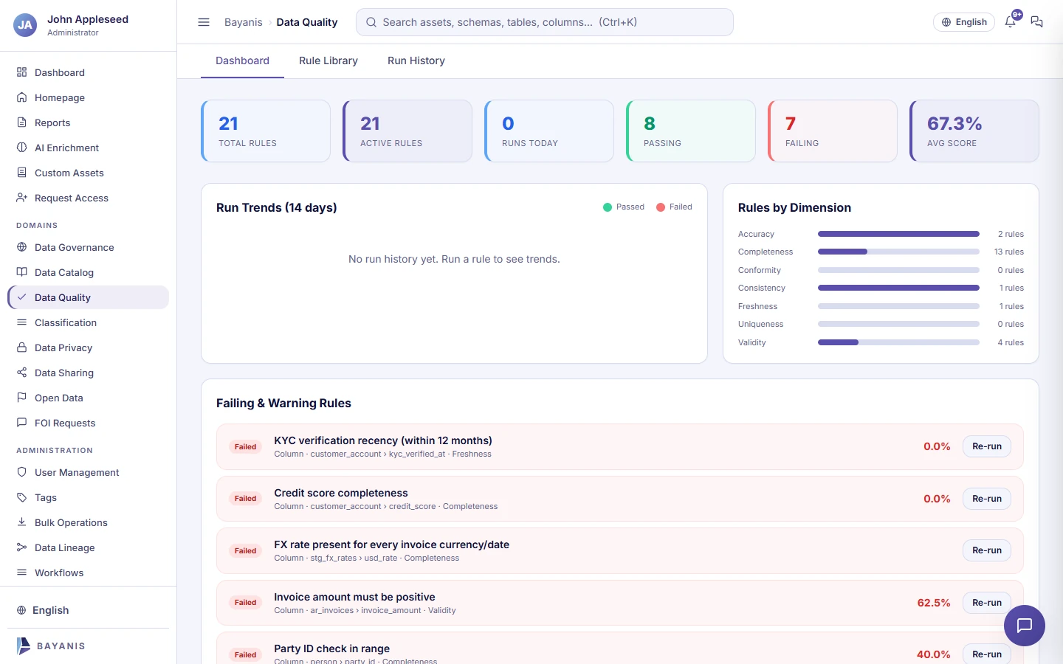Click the JA user avatar
This screenshot has width=1063, height=664.
25,25
